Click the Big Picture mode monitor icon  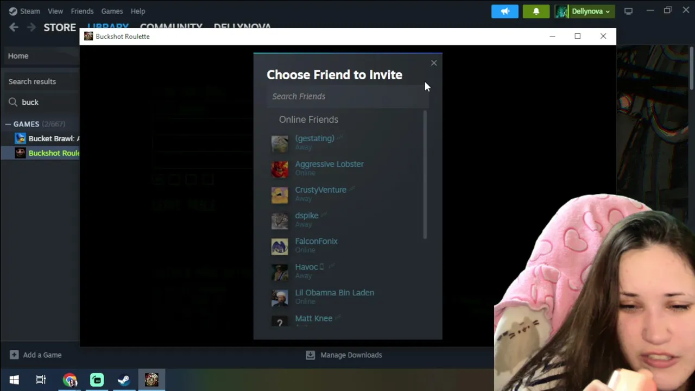(628, 11)
